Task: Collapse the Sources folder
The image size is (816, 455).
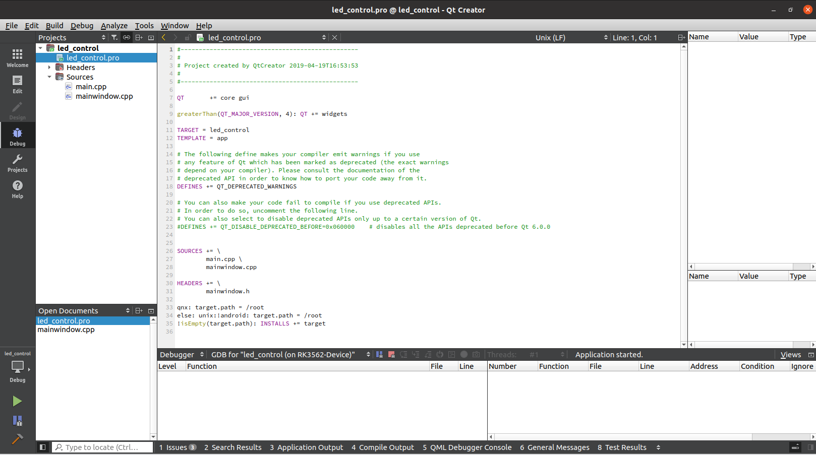Action: tap(49, 77)
